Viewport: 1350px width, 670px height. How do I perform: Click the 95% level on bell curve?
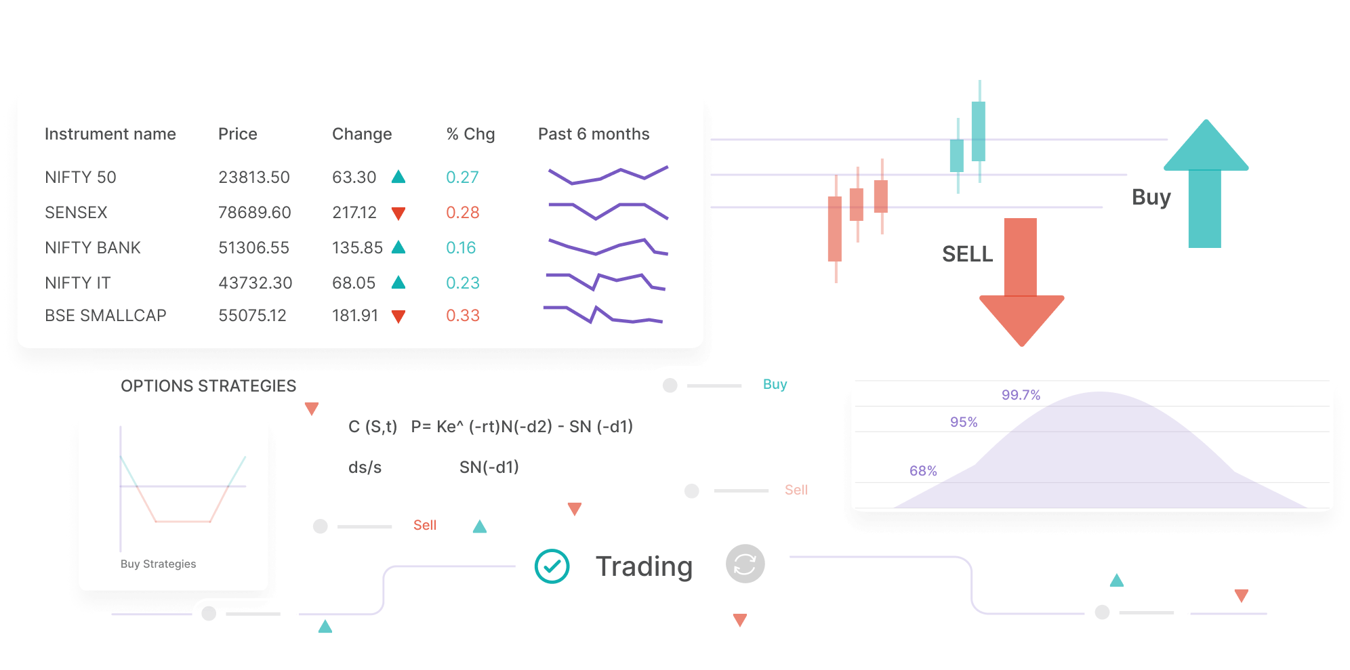(x=963, y=422)
